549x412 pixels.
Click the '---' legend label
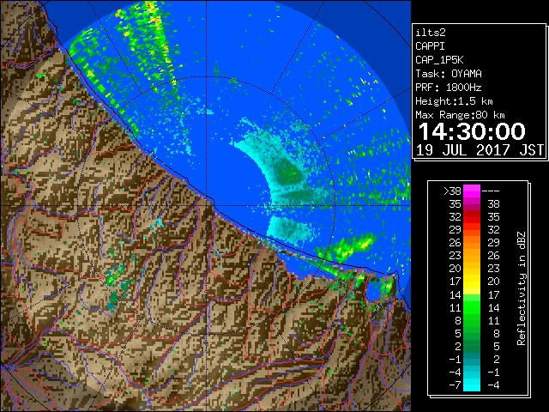[x=491, y=191]
